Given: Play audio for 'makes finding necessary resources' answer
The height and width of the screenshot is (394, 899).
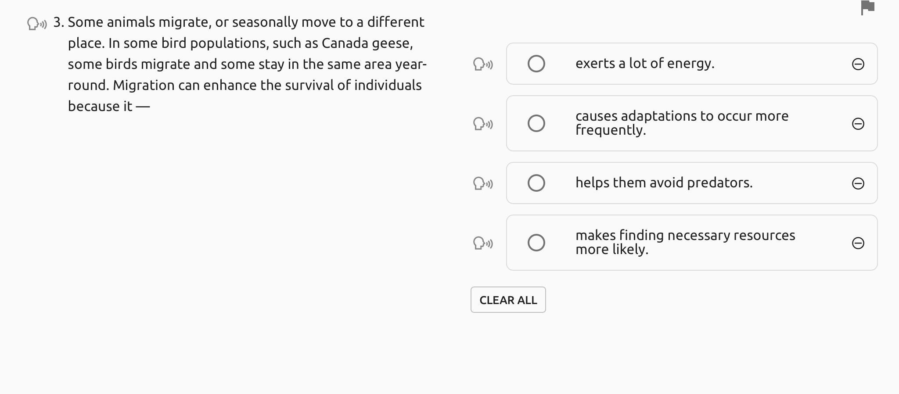Looking at the screenshot, I should [x=483, y=243].
